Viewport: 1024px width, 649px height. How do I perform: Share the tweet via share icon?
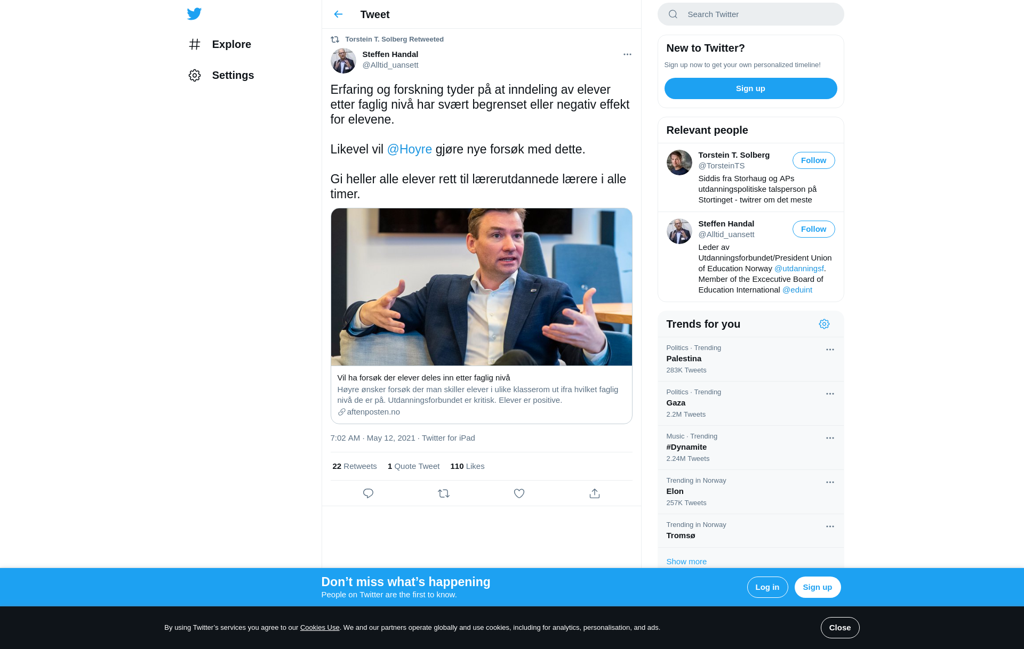tap(595, 493)
